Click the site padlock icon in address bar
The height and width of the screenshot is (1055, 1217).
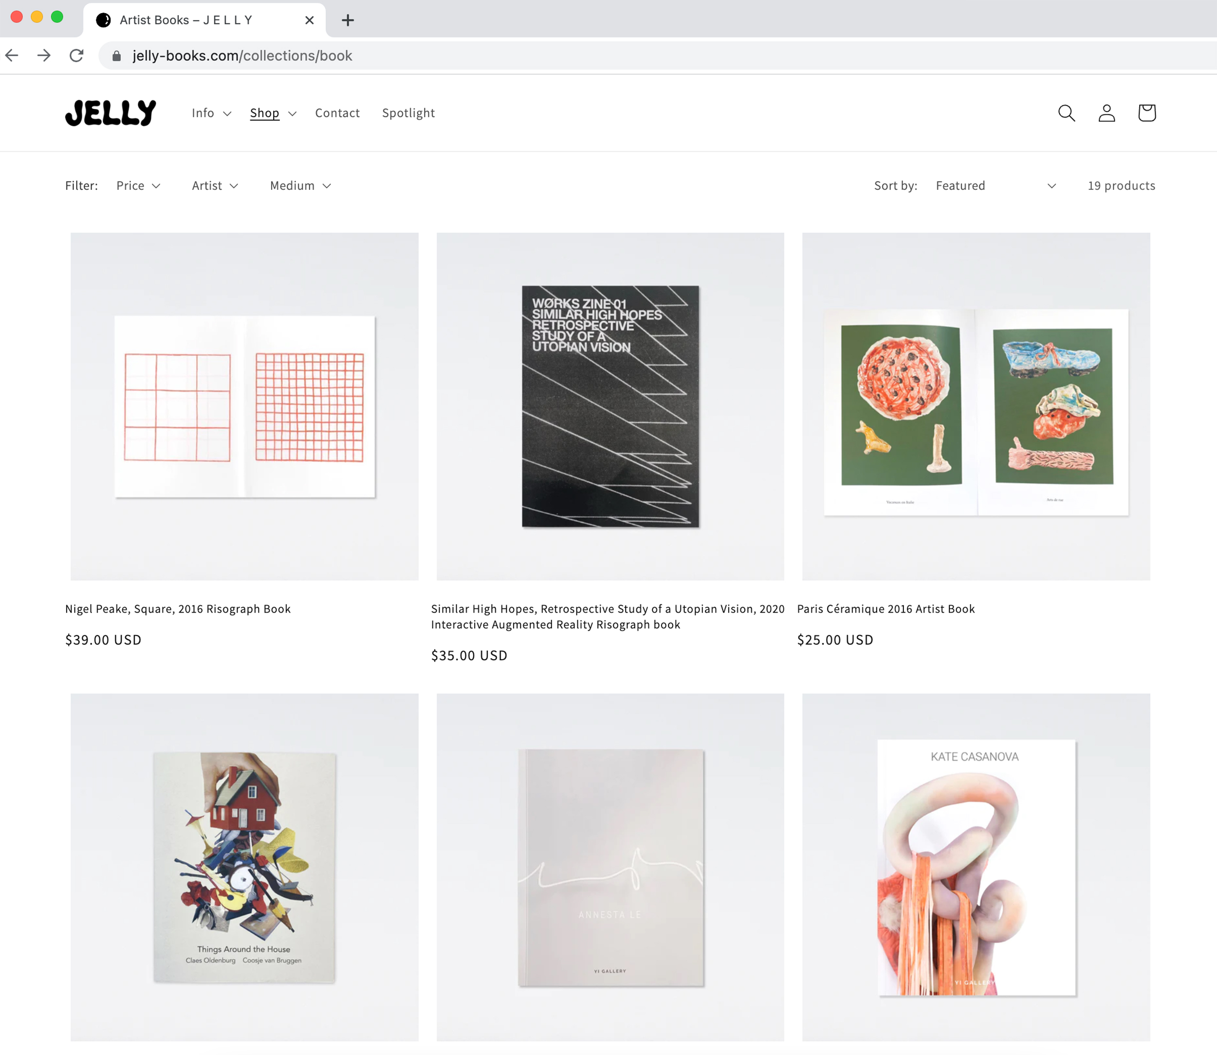click(117, 55)
